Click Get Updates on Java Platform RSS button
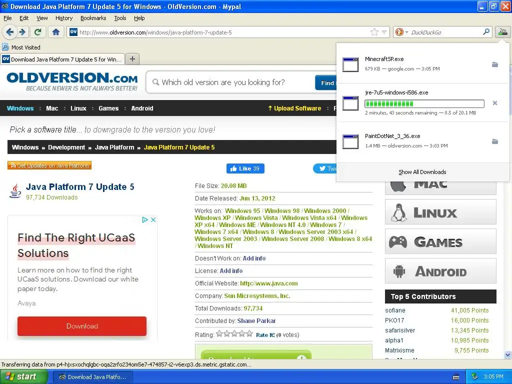 pos(49,165)
